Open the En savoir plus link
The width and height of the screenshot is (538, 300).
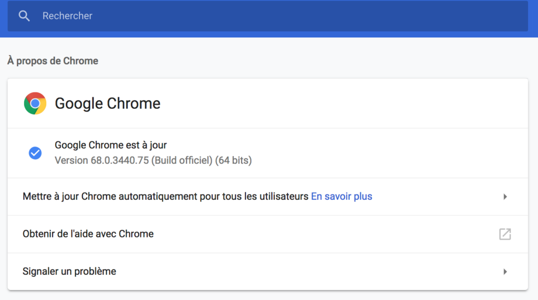pyautogui.click(x=342, y=196)
